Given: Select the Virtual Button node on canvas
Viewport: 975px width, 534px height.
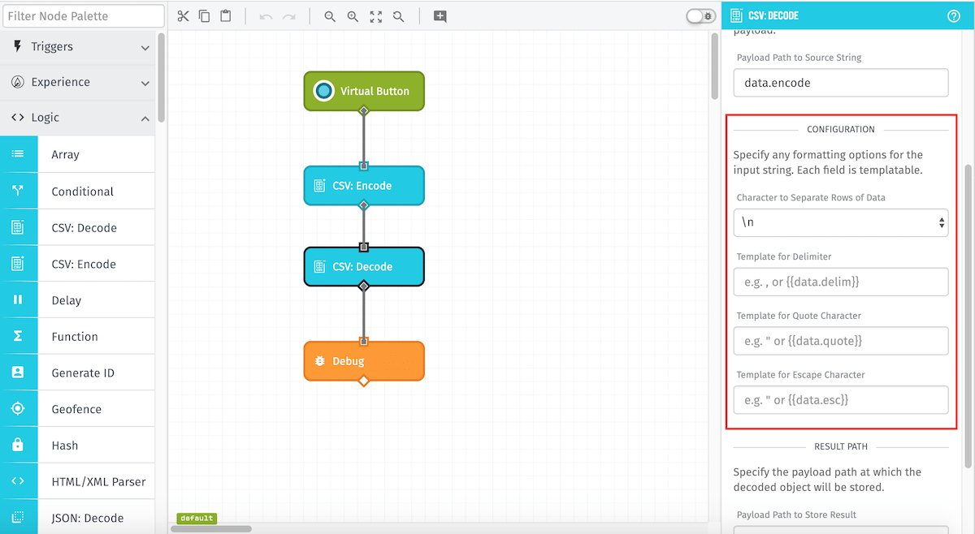Looking at the screenshot, I should 364,91.
